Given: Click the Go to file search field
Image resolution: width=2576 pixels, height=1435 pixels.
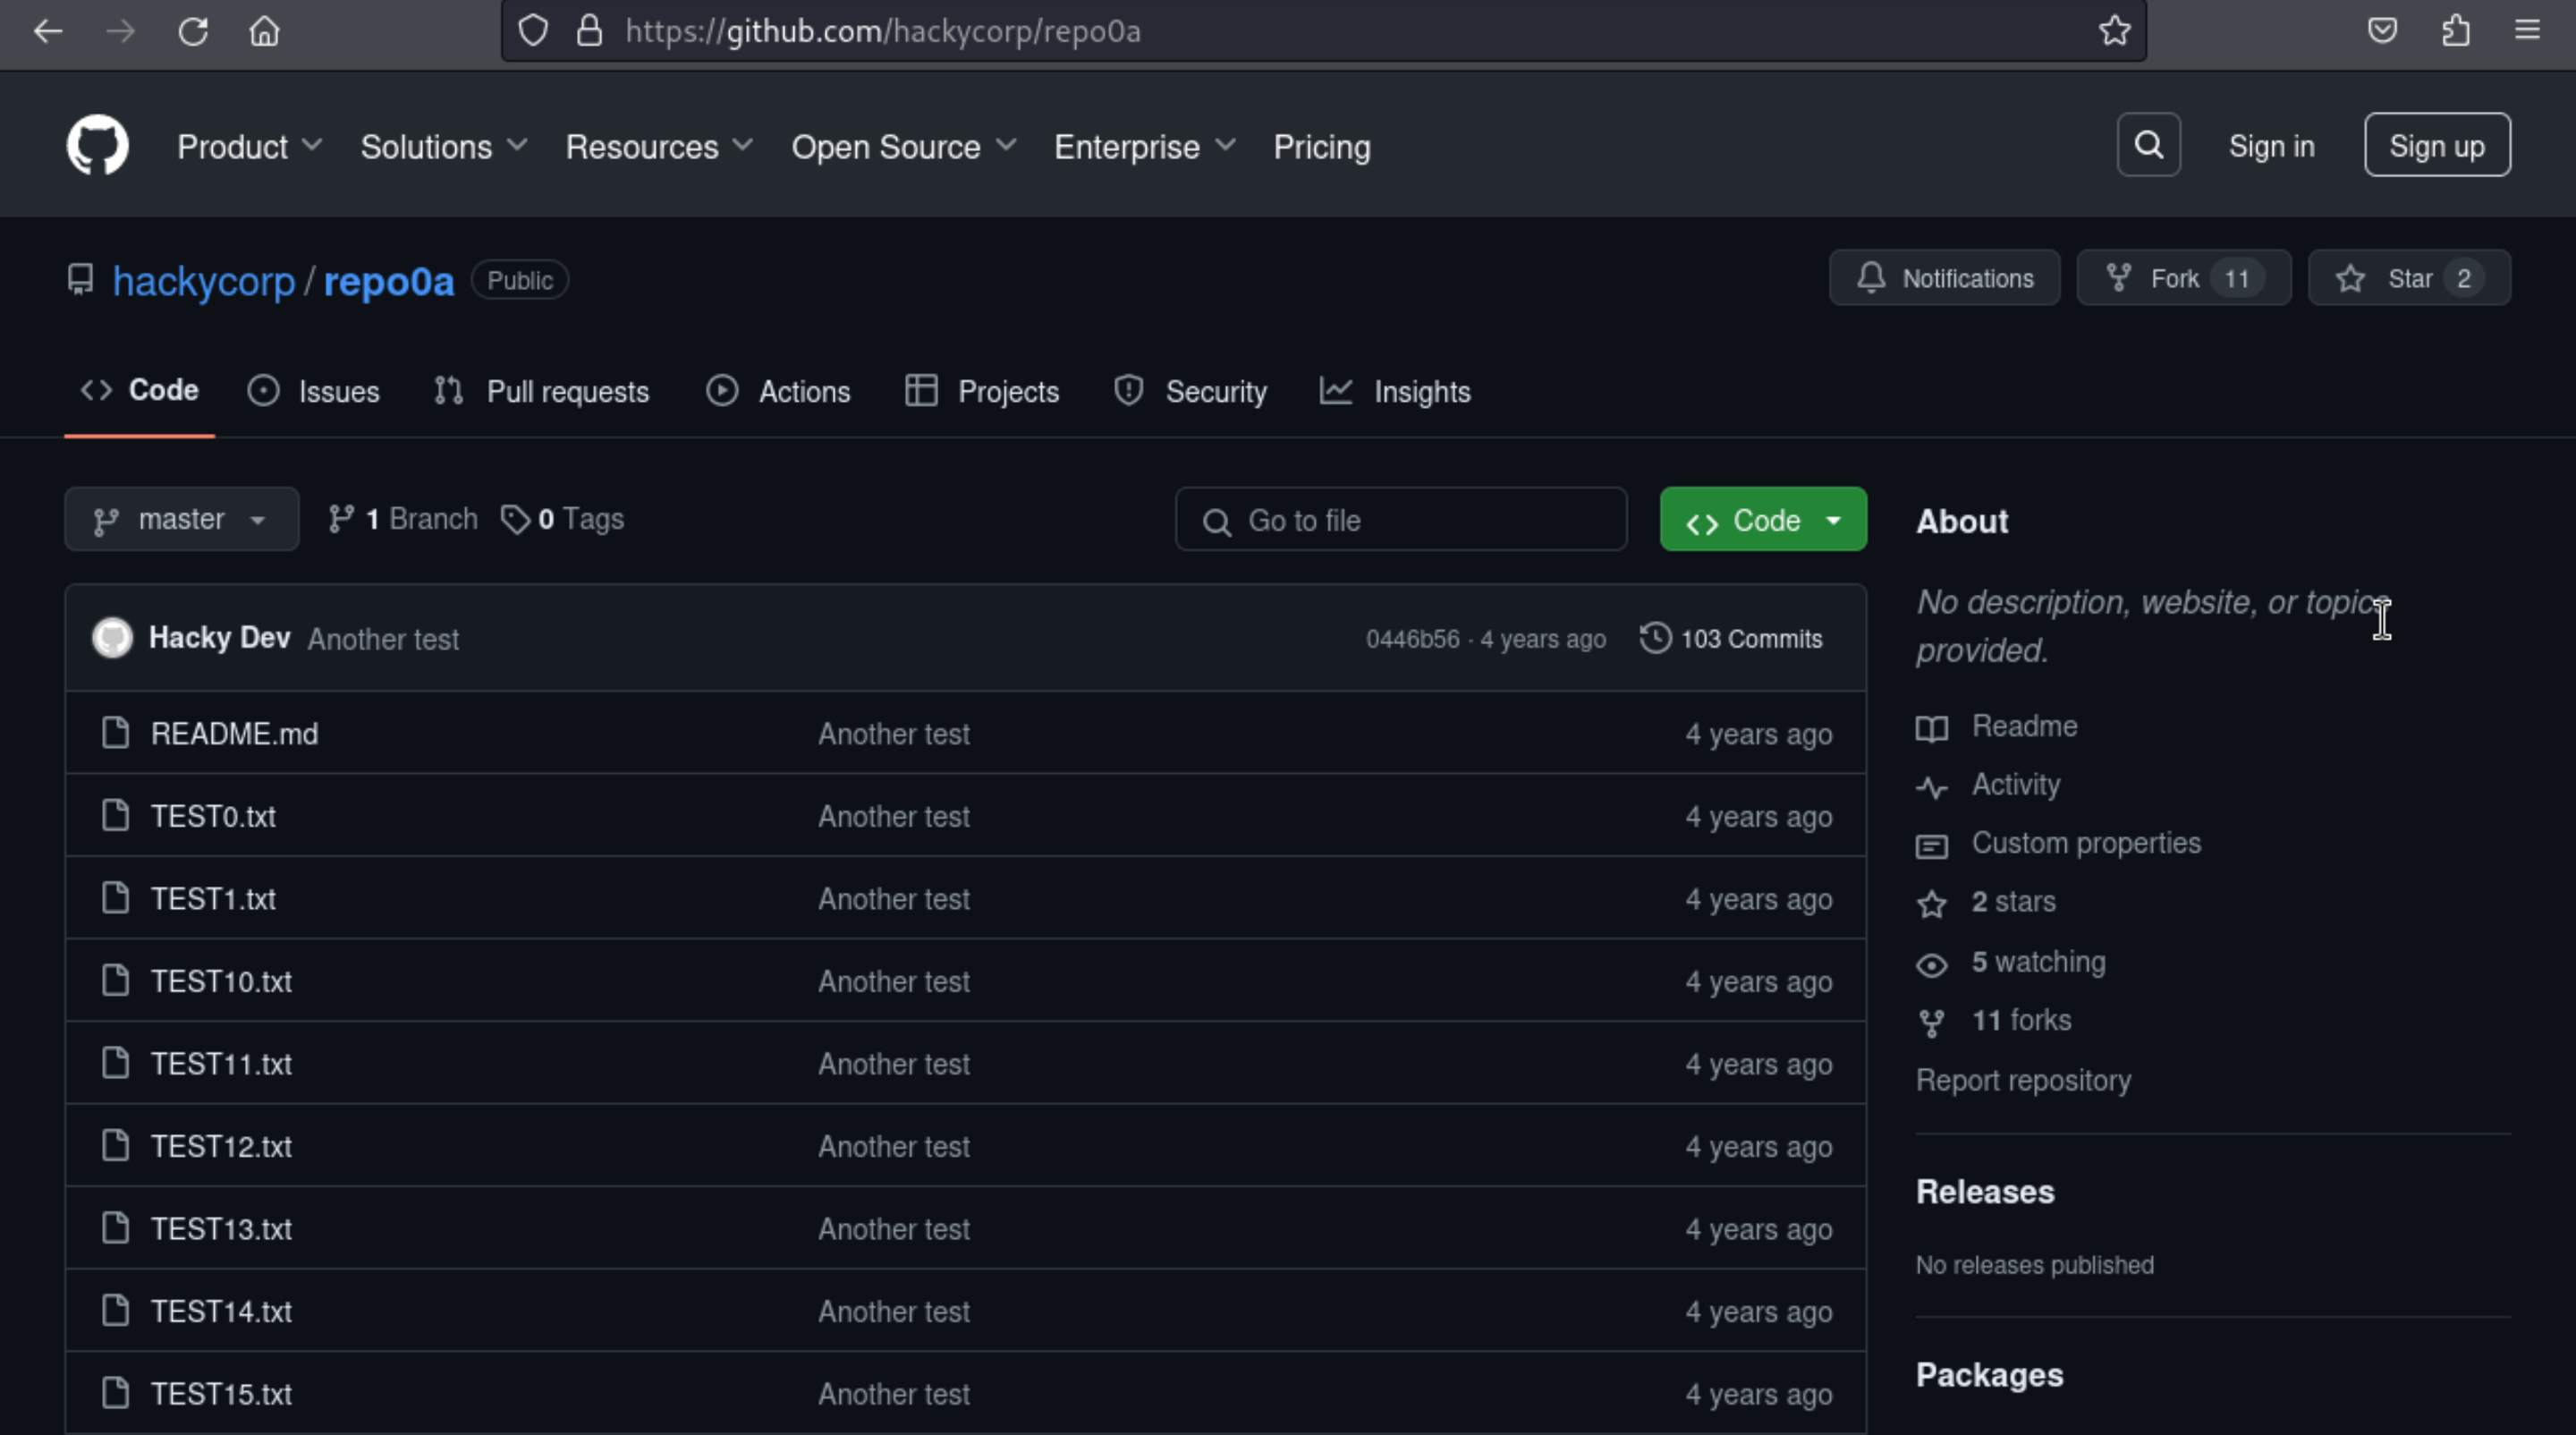Looking at the screenshot, I should [1400, 520].
